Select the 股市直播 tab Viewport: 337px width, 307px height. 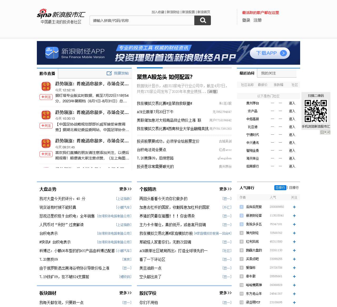pyautogui.click(x=47, y=73)
